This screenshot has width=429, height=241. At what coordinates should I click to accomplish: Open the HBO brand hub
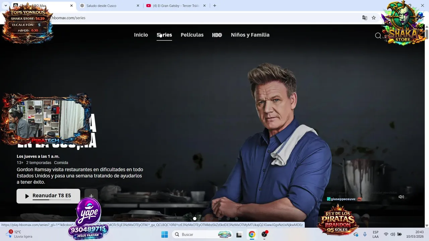pyautogui.click(x=217, y=35)
